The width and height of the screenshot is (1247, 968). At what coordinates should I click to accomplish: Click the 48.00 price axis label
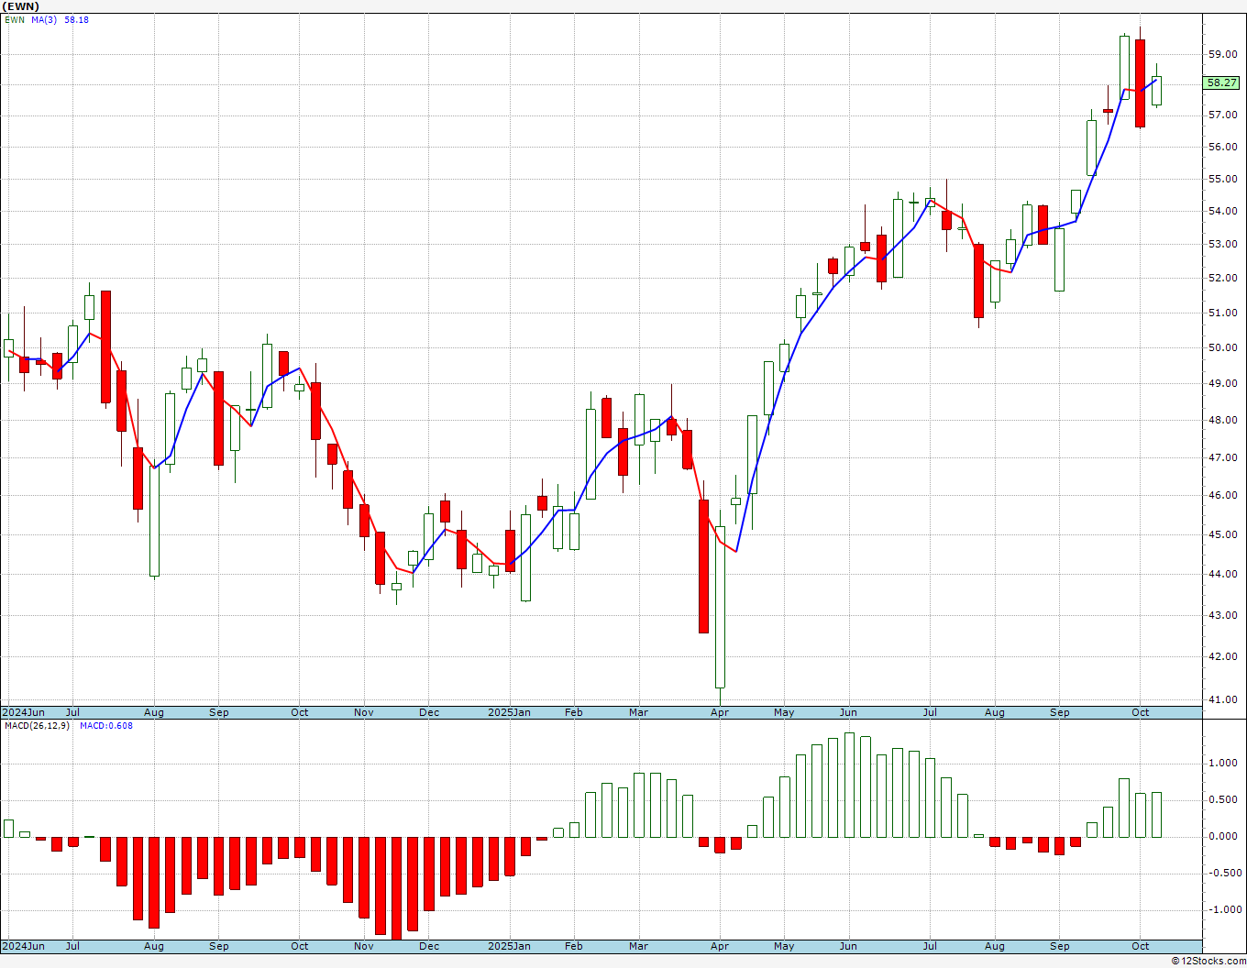click(x=1223, y=421)
